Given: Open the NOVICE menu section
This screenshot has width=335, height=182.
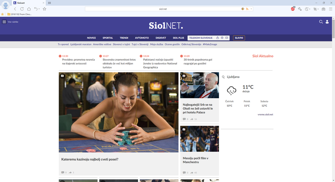Looking at the screenshot, I should point(91,38).
